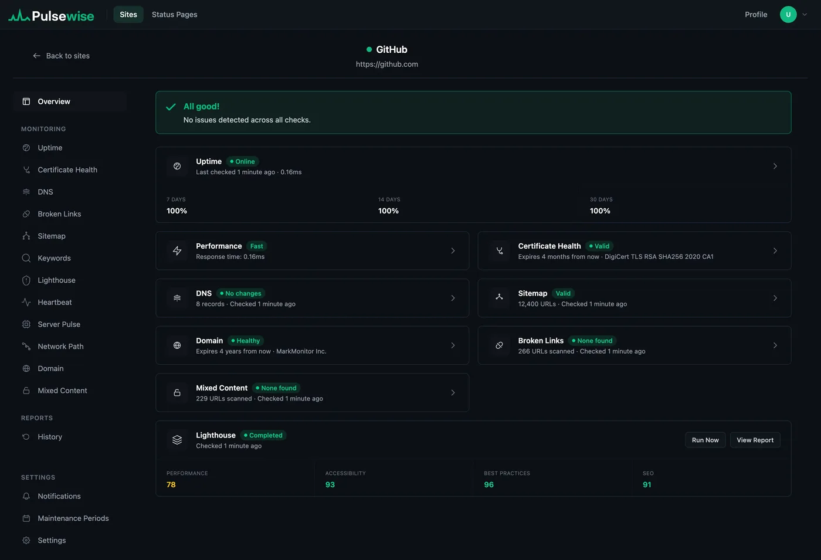Select Overview in the sidebar
This screenshot has width=821, height=560.
(70, 101)
